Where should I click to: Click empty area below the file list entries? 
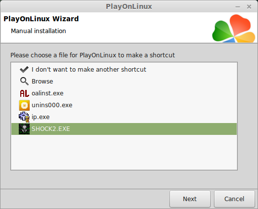124,152
